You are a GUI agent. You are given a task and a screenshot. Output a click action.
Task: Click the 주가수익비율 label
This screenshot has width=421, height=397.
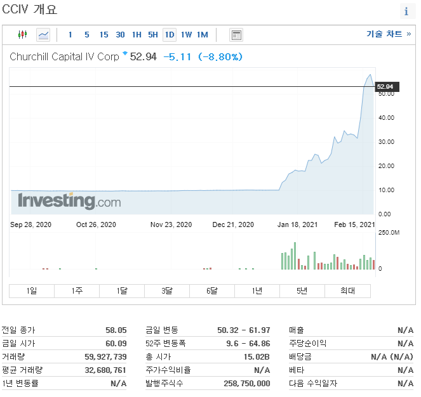(x=168, y=370)
